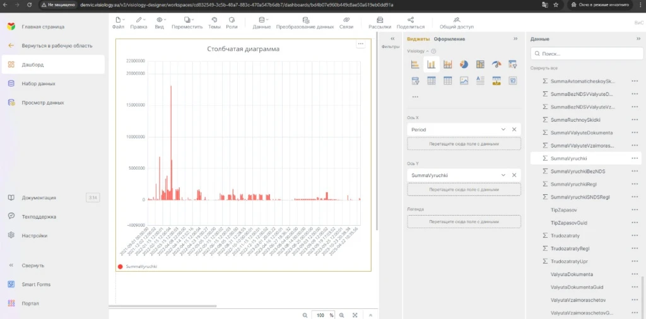Open Темы in the toolbar

[x=214, y=23]
